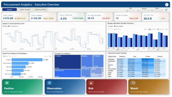172x97 pixels.
Task: Click the blue square icon on the Observation card
Action: pos(49,83)
